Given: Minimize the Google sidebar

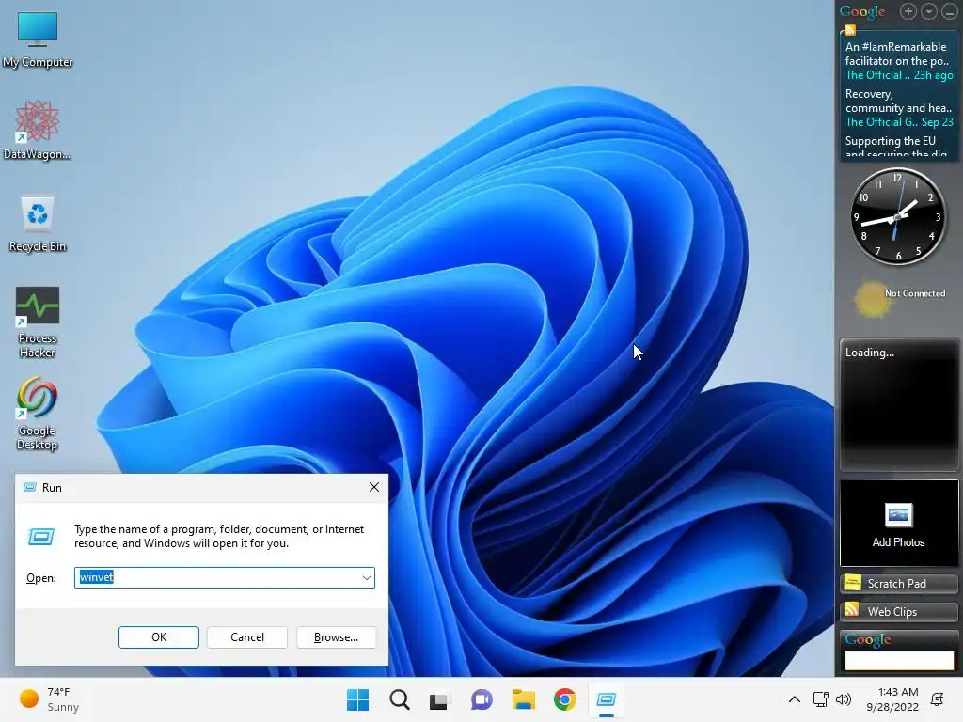Looking at the screenshot, I should point(950,11).
